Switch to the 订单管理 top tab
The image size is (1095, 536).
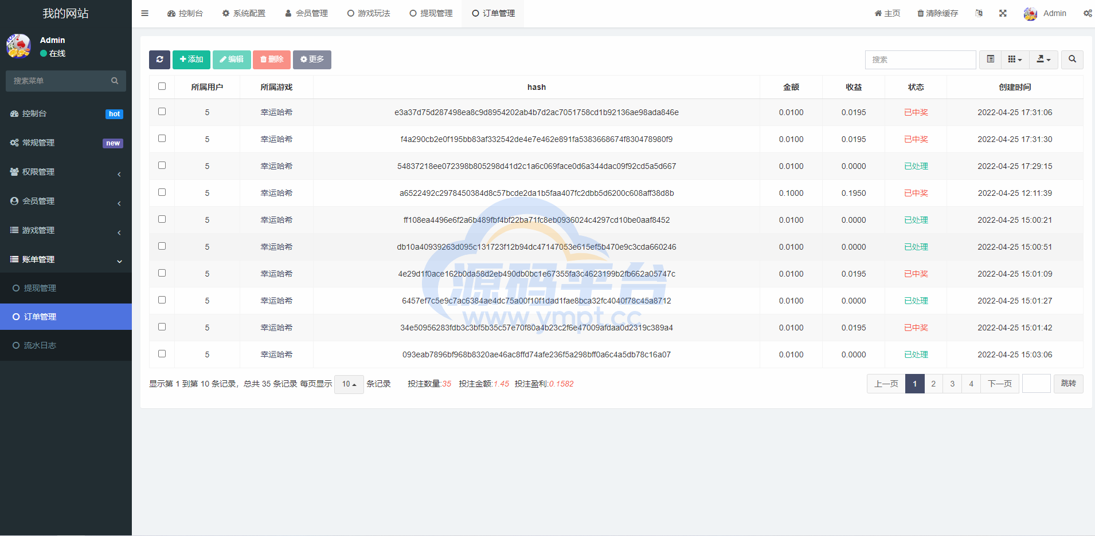click(x=493, y=13)
